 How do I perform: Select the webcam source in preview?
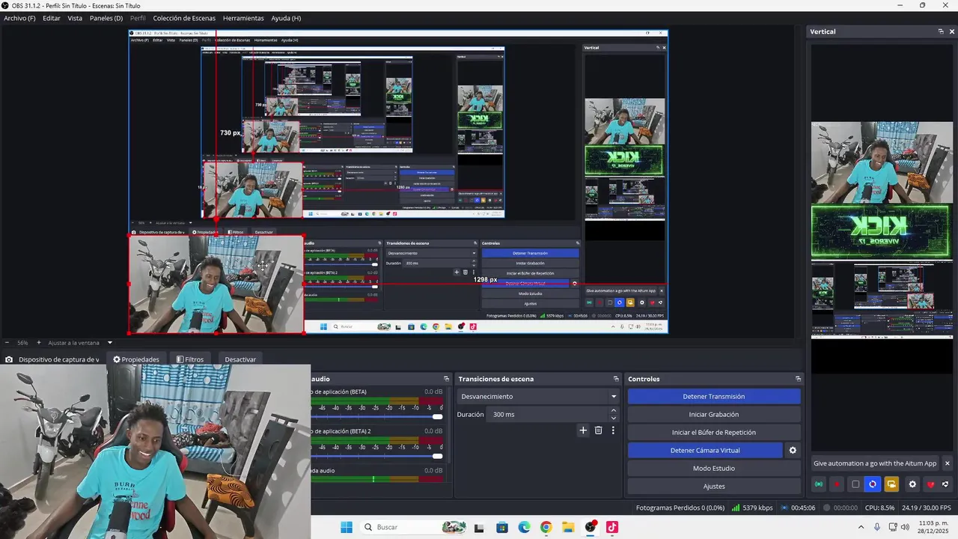(216, 284)
